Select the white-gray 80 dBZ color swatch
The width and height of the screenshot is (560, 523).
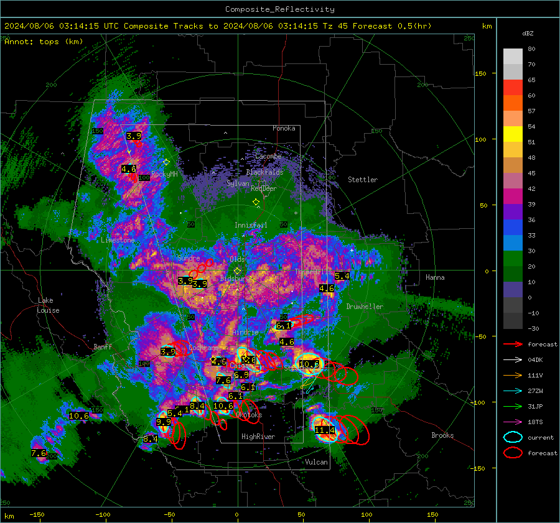pyautogui.click(x=513, y=57)
